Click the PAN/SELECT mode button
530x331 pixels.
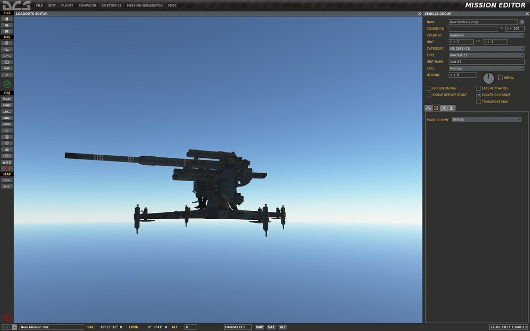[237, 327]
